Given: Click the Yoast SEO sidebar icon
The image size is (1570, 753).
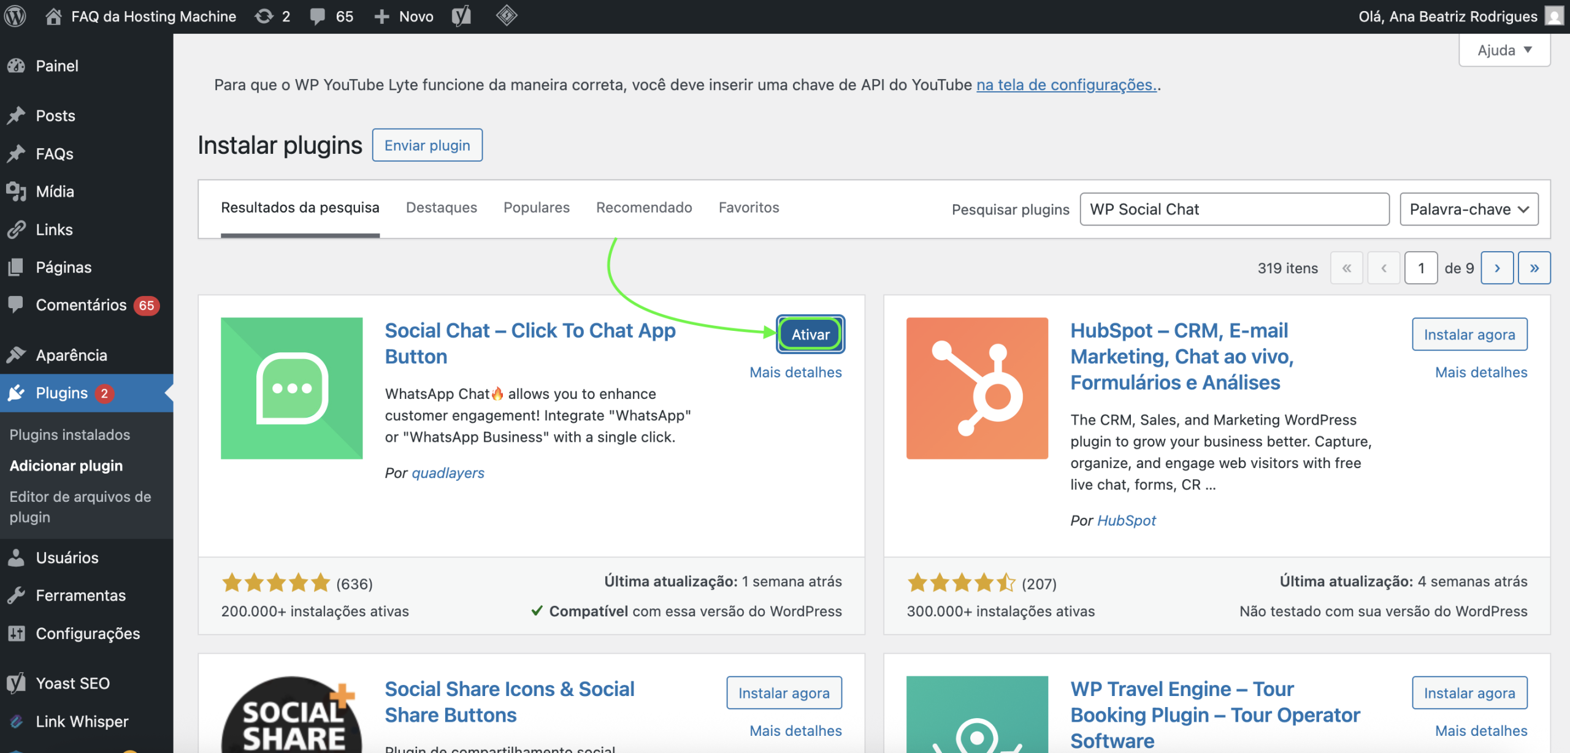Looking at the screenshot, I should pos(17,683).
